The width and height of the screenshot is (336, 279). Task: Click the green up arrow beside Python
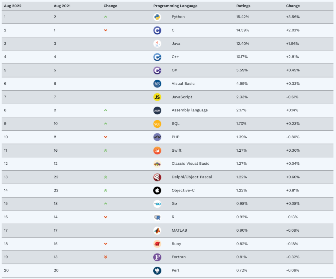click(105, 17)
